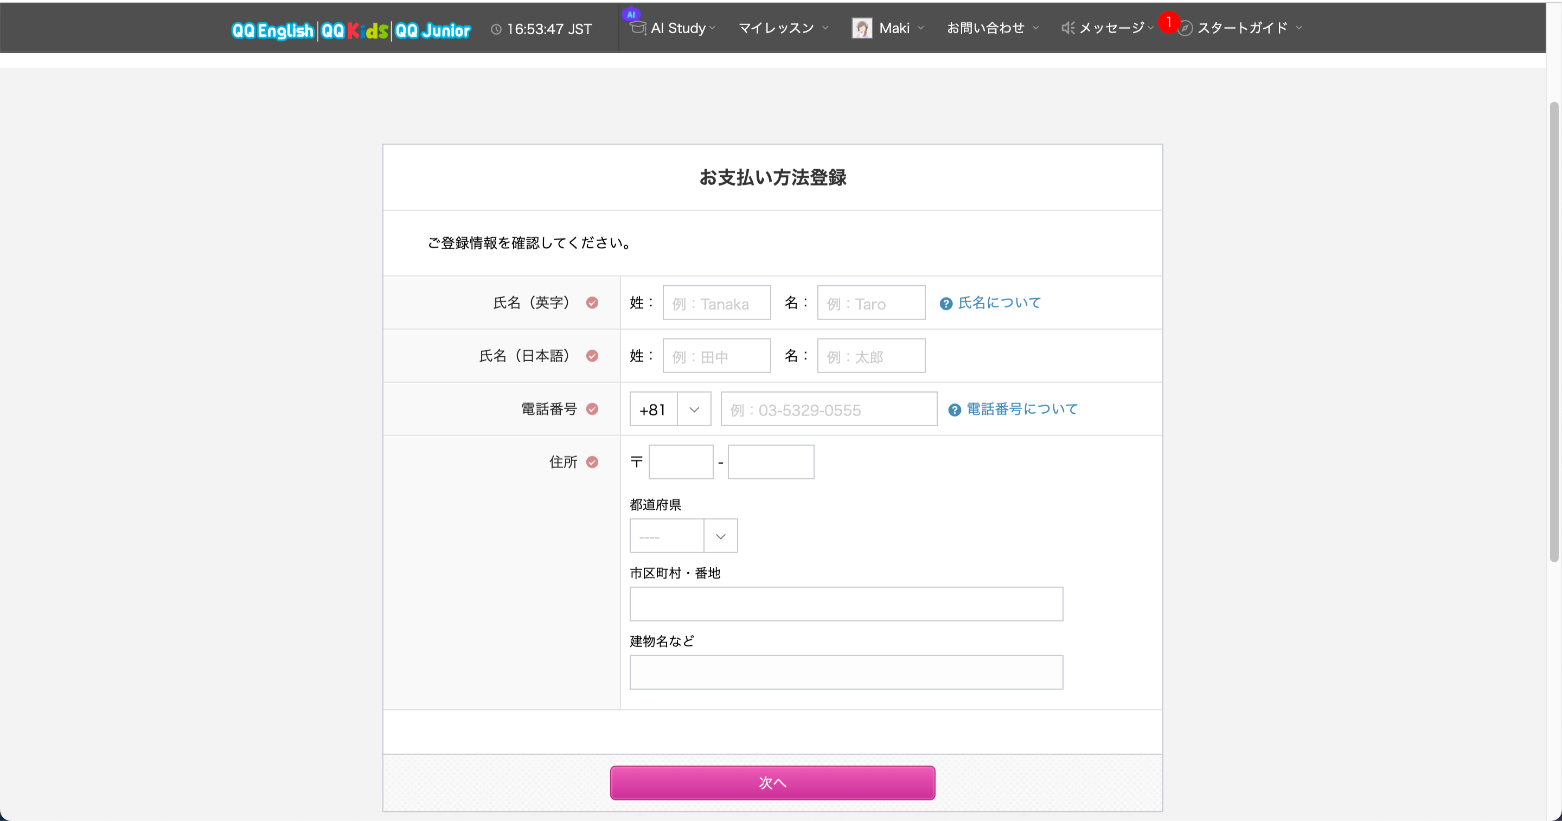
Task: Open the QQ Junior logo link
Action: point(432,30)
